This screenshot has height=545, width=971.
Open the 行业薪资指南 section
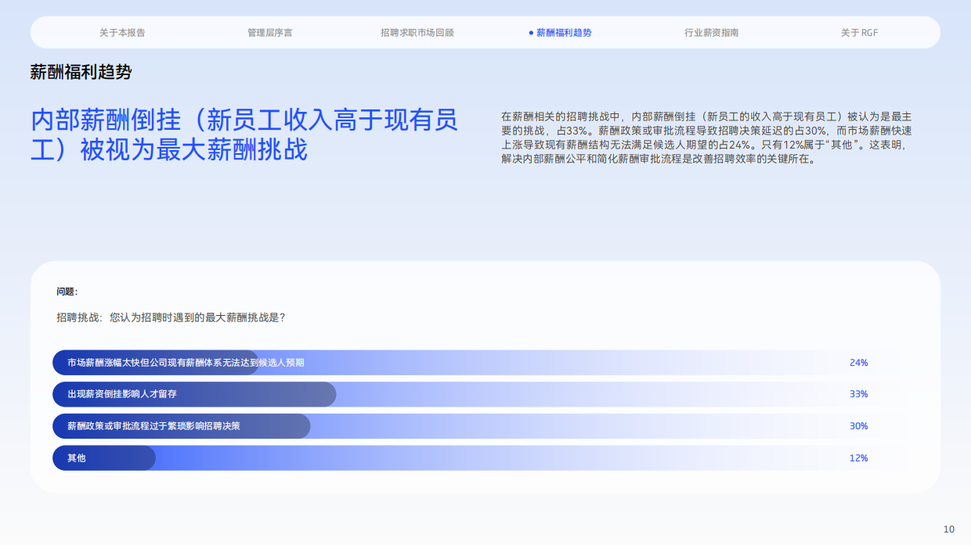pos(713,32)
